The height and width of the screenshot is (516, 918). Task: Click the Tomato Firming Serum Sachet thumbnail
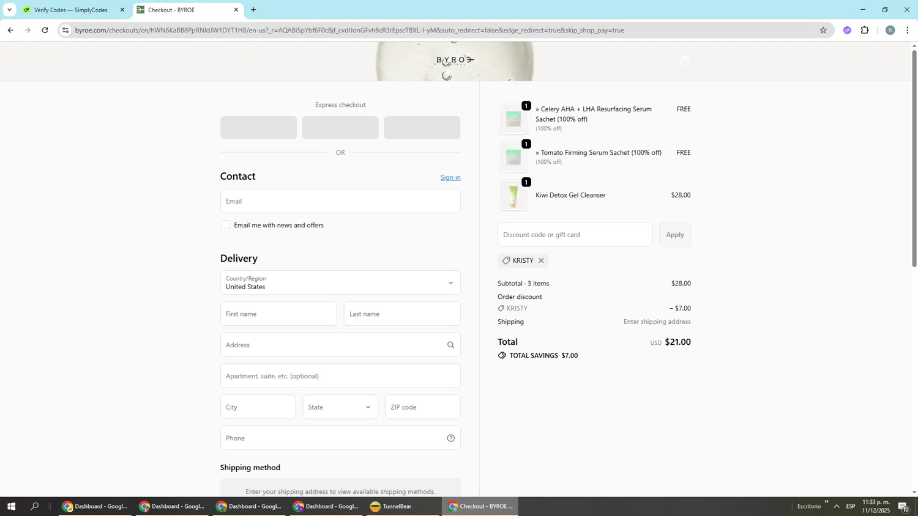click(x=513, y=157)
